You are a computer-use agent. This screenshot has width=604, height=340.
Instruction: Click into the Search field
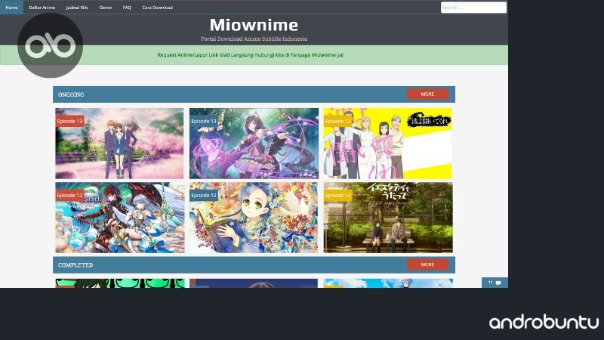[473, 8]
